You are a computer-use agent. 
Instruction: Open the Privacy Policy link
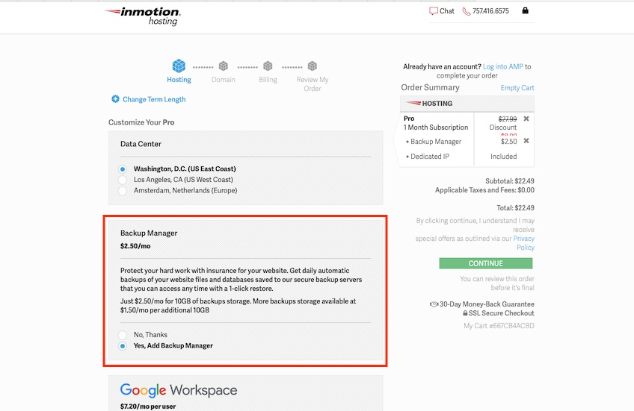pos(524,243)
